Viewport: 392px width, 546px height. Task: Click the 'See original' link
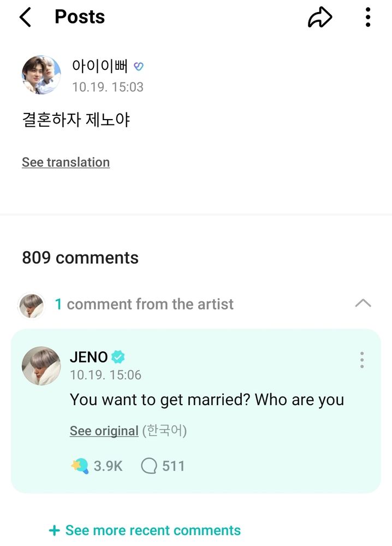click(104, 431)
